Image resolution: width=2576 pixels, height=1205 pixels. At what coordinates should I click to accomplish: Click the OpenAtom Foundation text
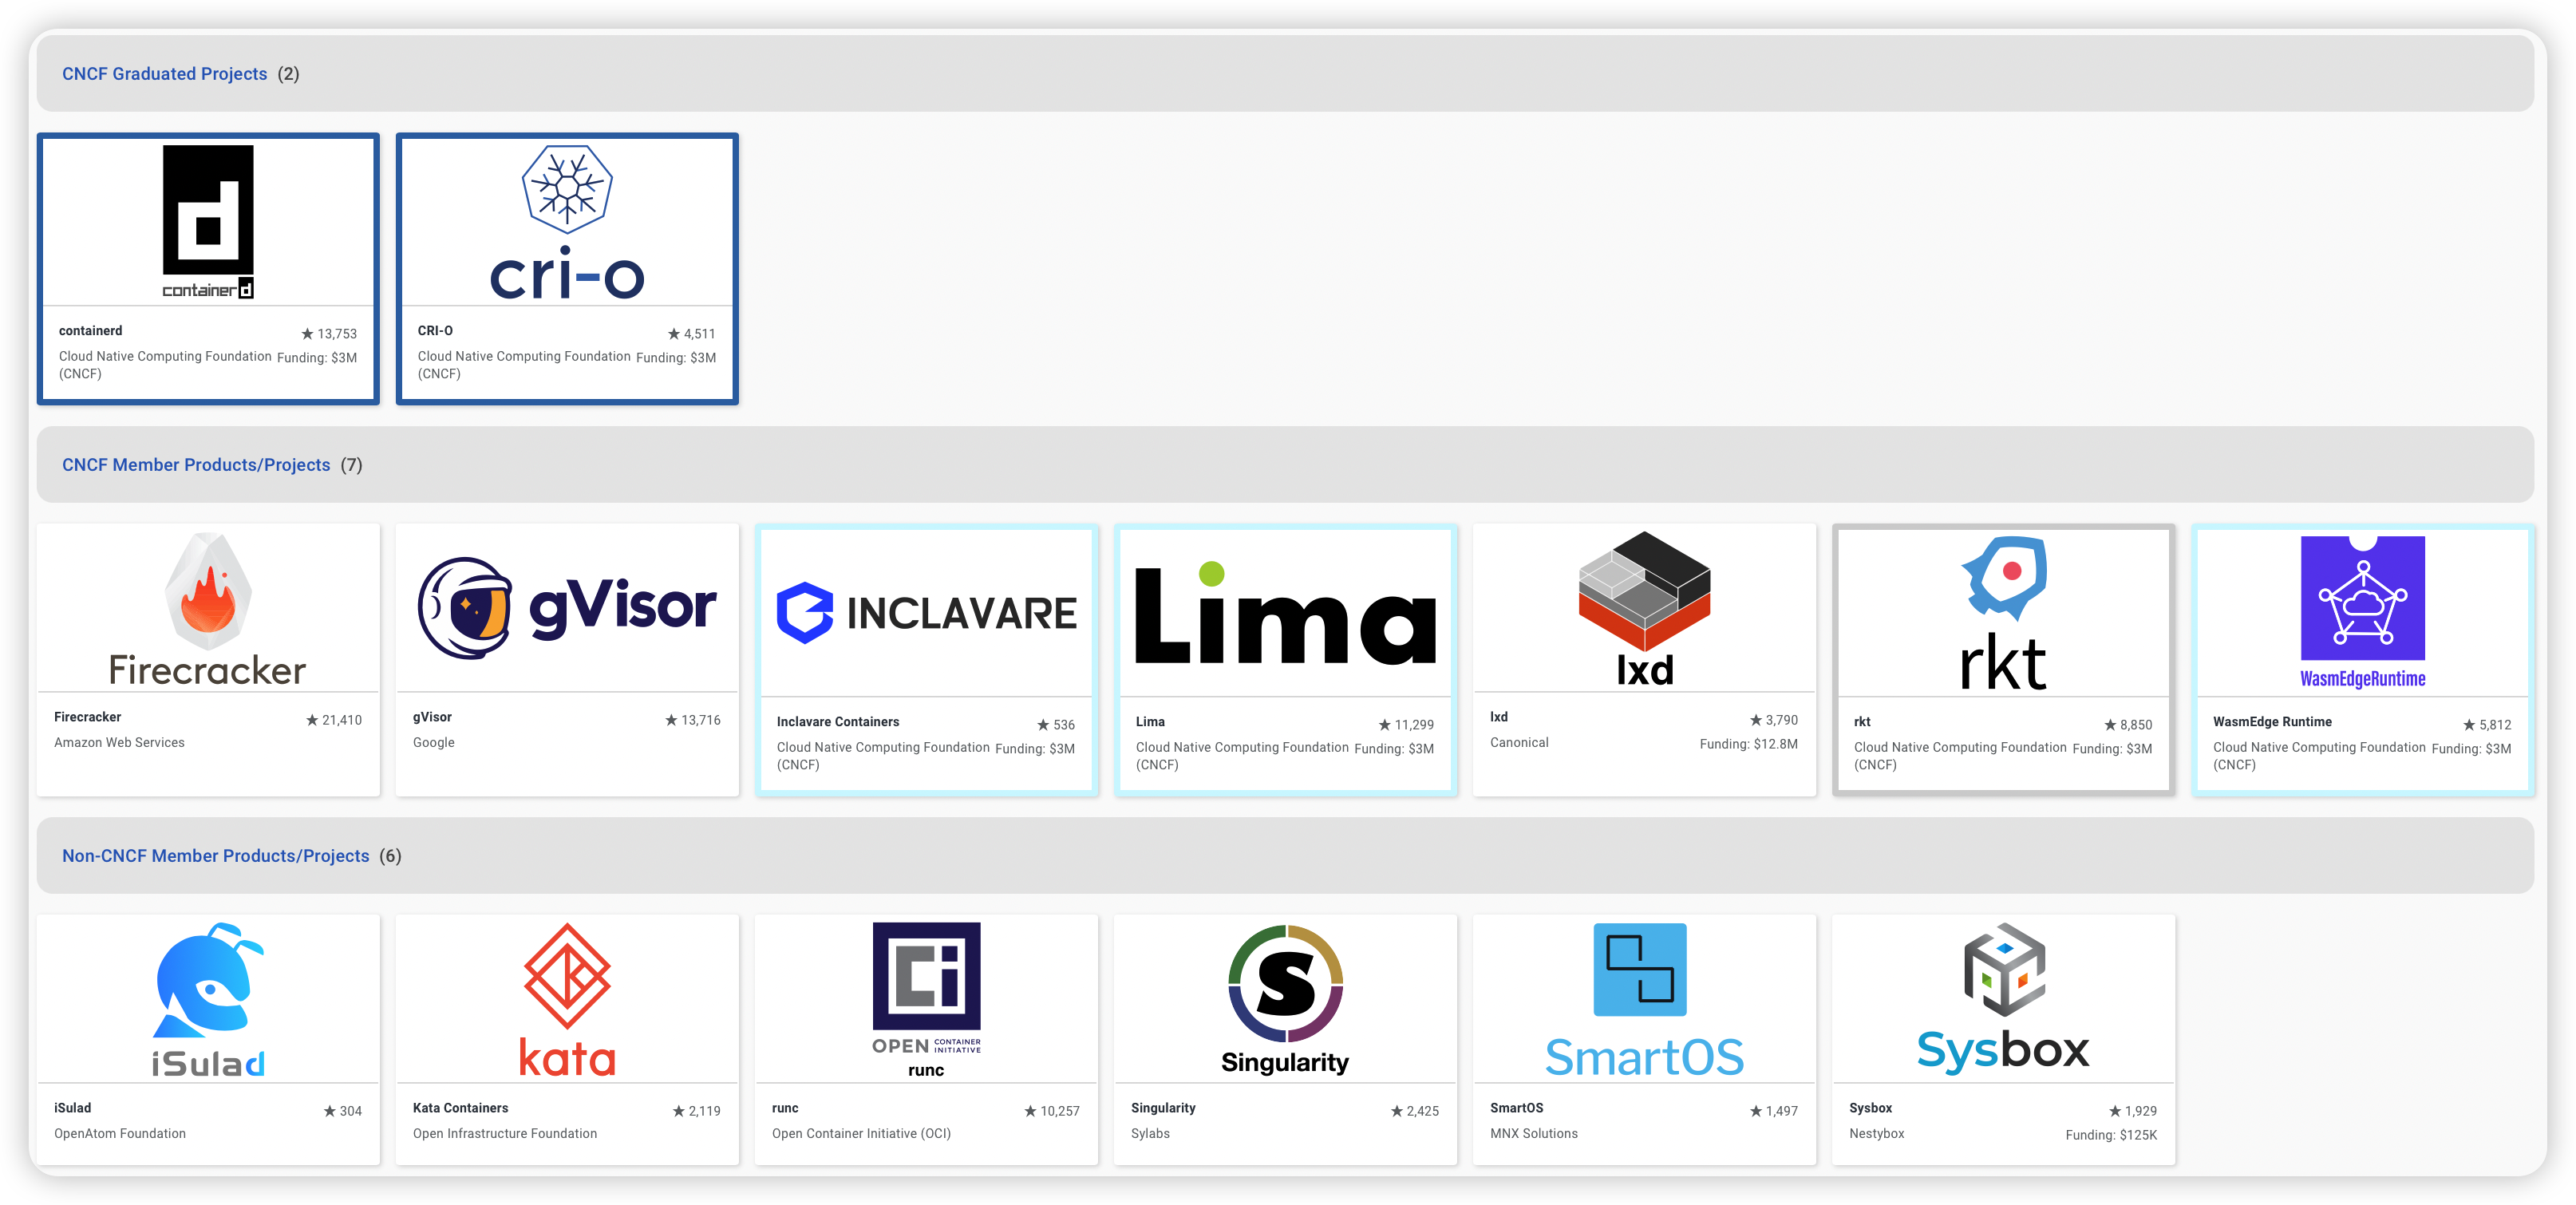pos(120,1134)
